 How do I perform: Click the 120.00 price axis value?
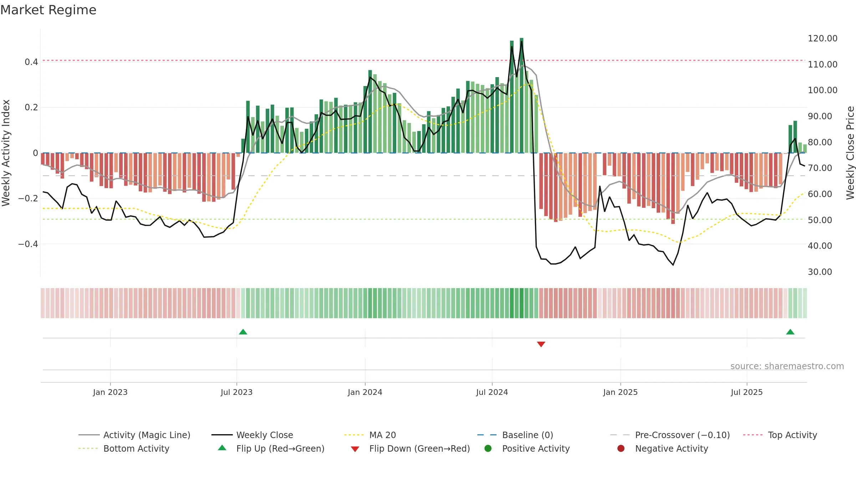[822, 39]
